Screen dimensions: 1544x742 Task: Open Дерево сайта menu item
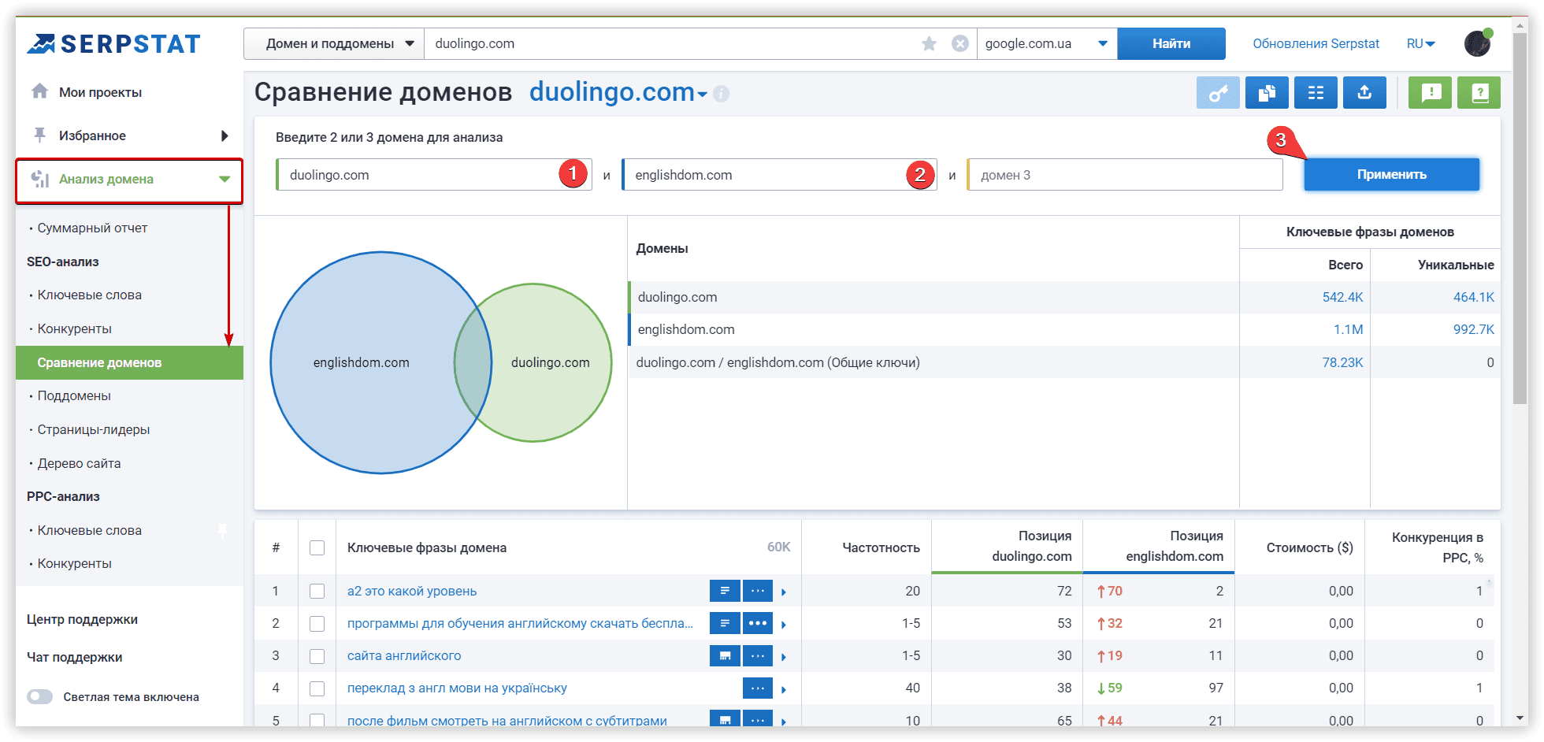click(x=79, y=463)
